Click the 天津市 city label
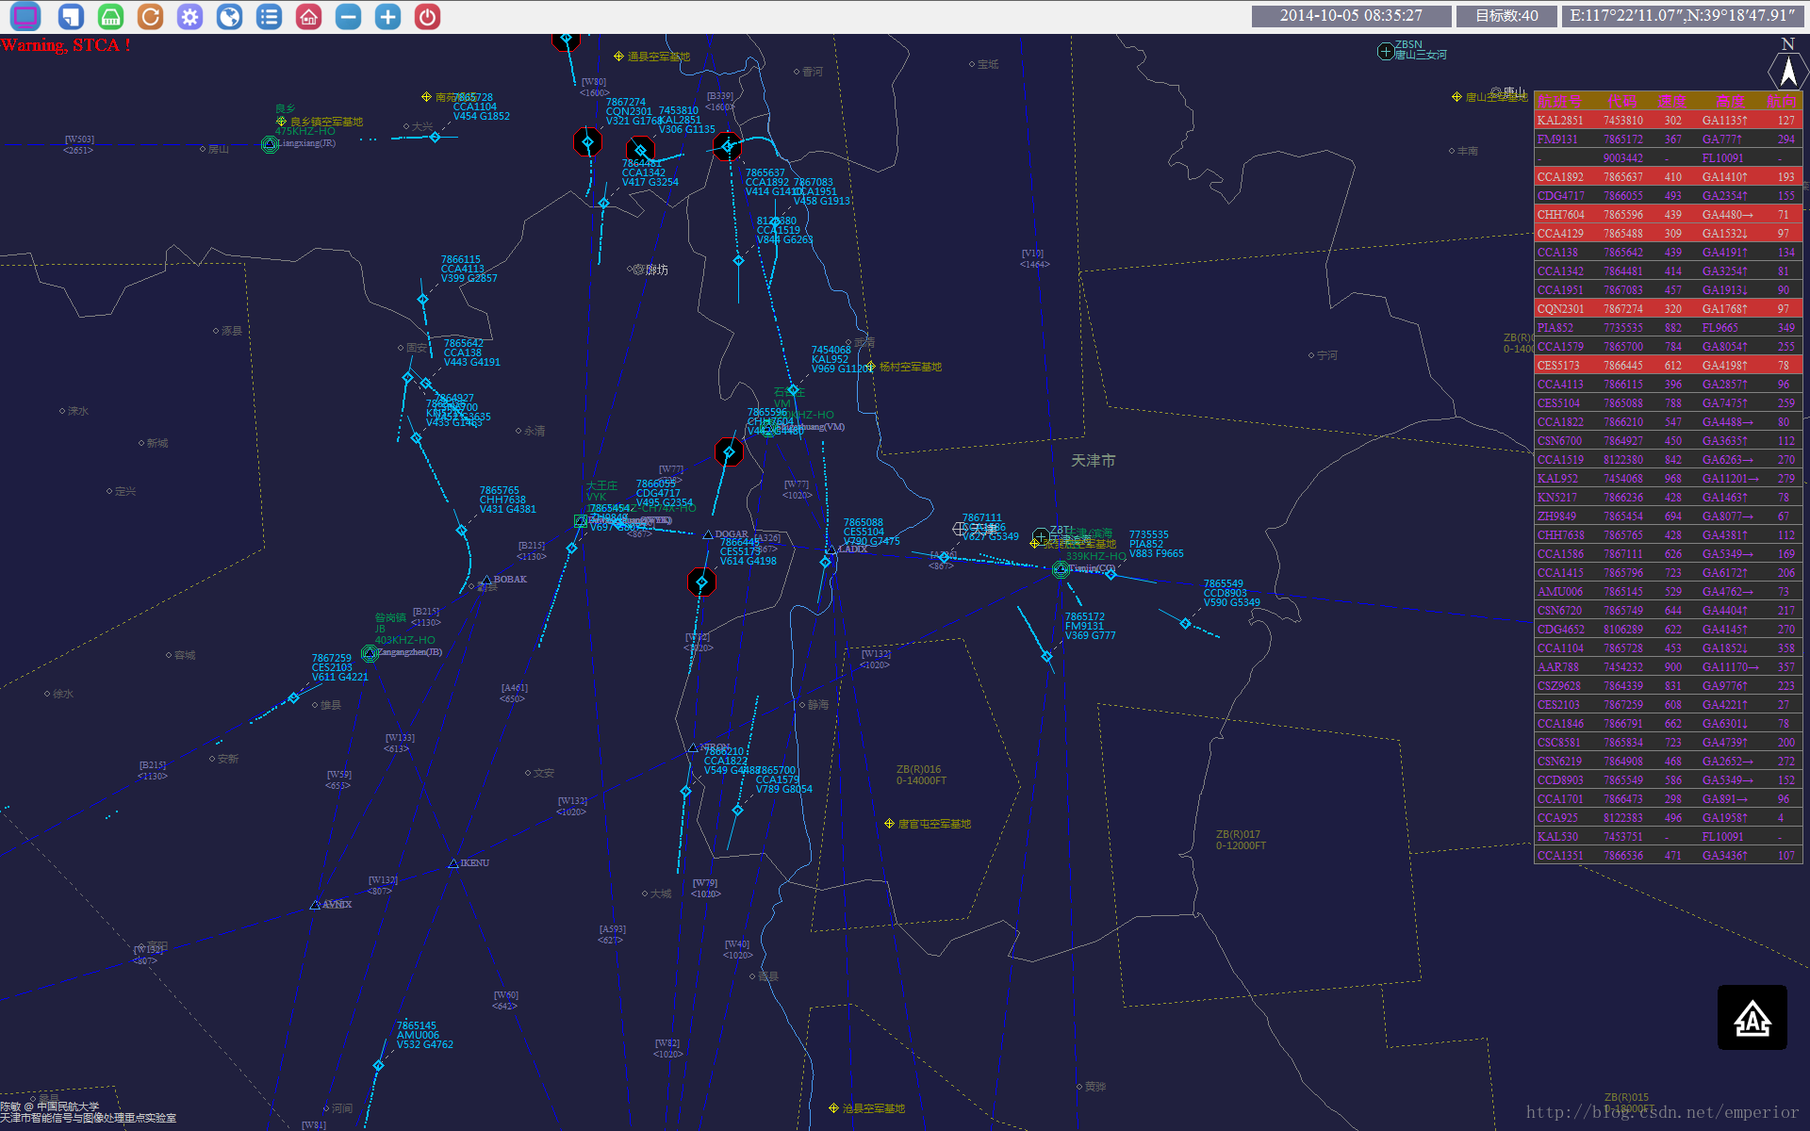This screenshot has width=1810, height=1131. click(x=1093, y=461)
